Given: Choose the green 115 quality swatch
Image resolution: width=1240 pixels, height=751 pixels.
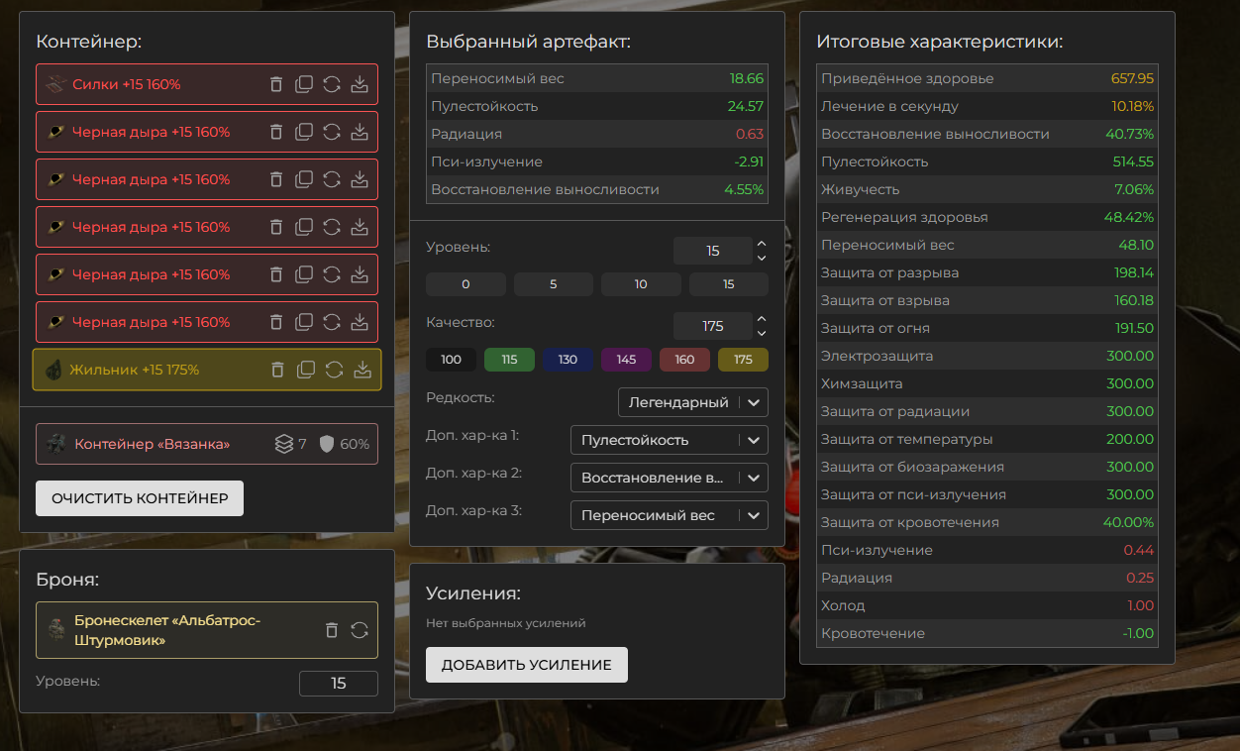Looking at the screenshot, I should pyautogui.click(x=509, y=360).
